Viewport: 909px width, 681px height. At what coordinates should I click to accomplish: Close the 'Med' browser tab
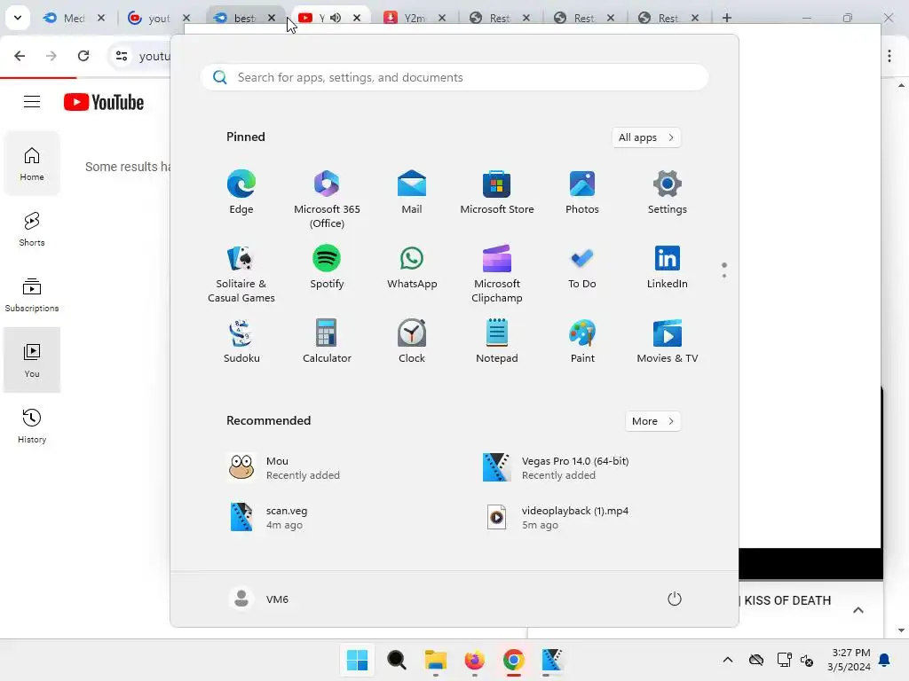tap(101, 18)
